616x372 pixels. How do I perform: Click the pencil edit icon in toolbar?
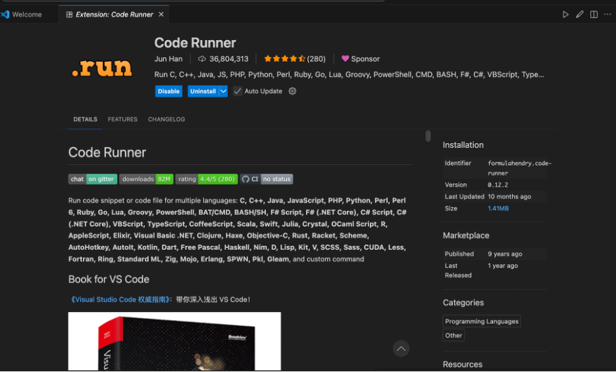coord(579,14)
